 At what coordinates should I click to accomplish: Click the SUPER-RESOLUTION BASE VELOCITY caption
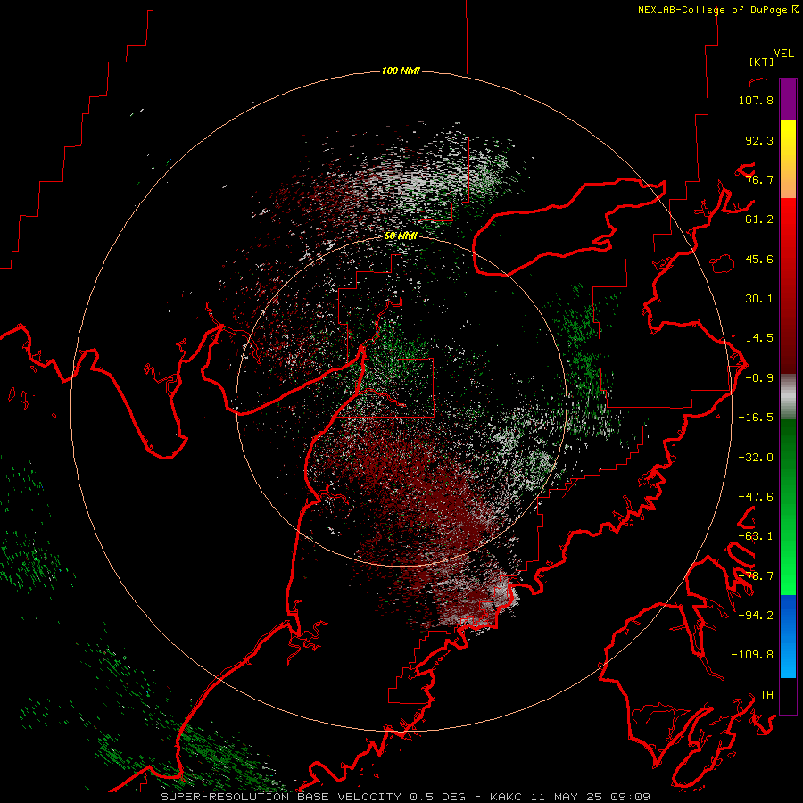click(281, 797)
